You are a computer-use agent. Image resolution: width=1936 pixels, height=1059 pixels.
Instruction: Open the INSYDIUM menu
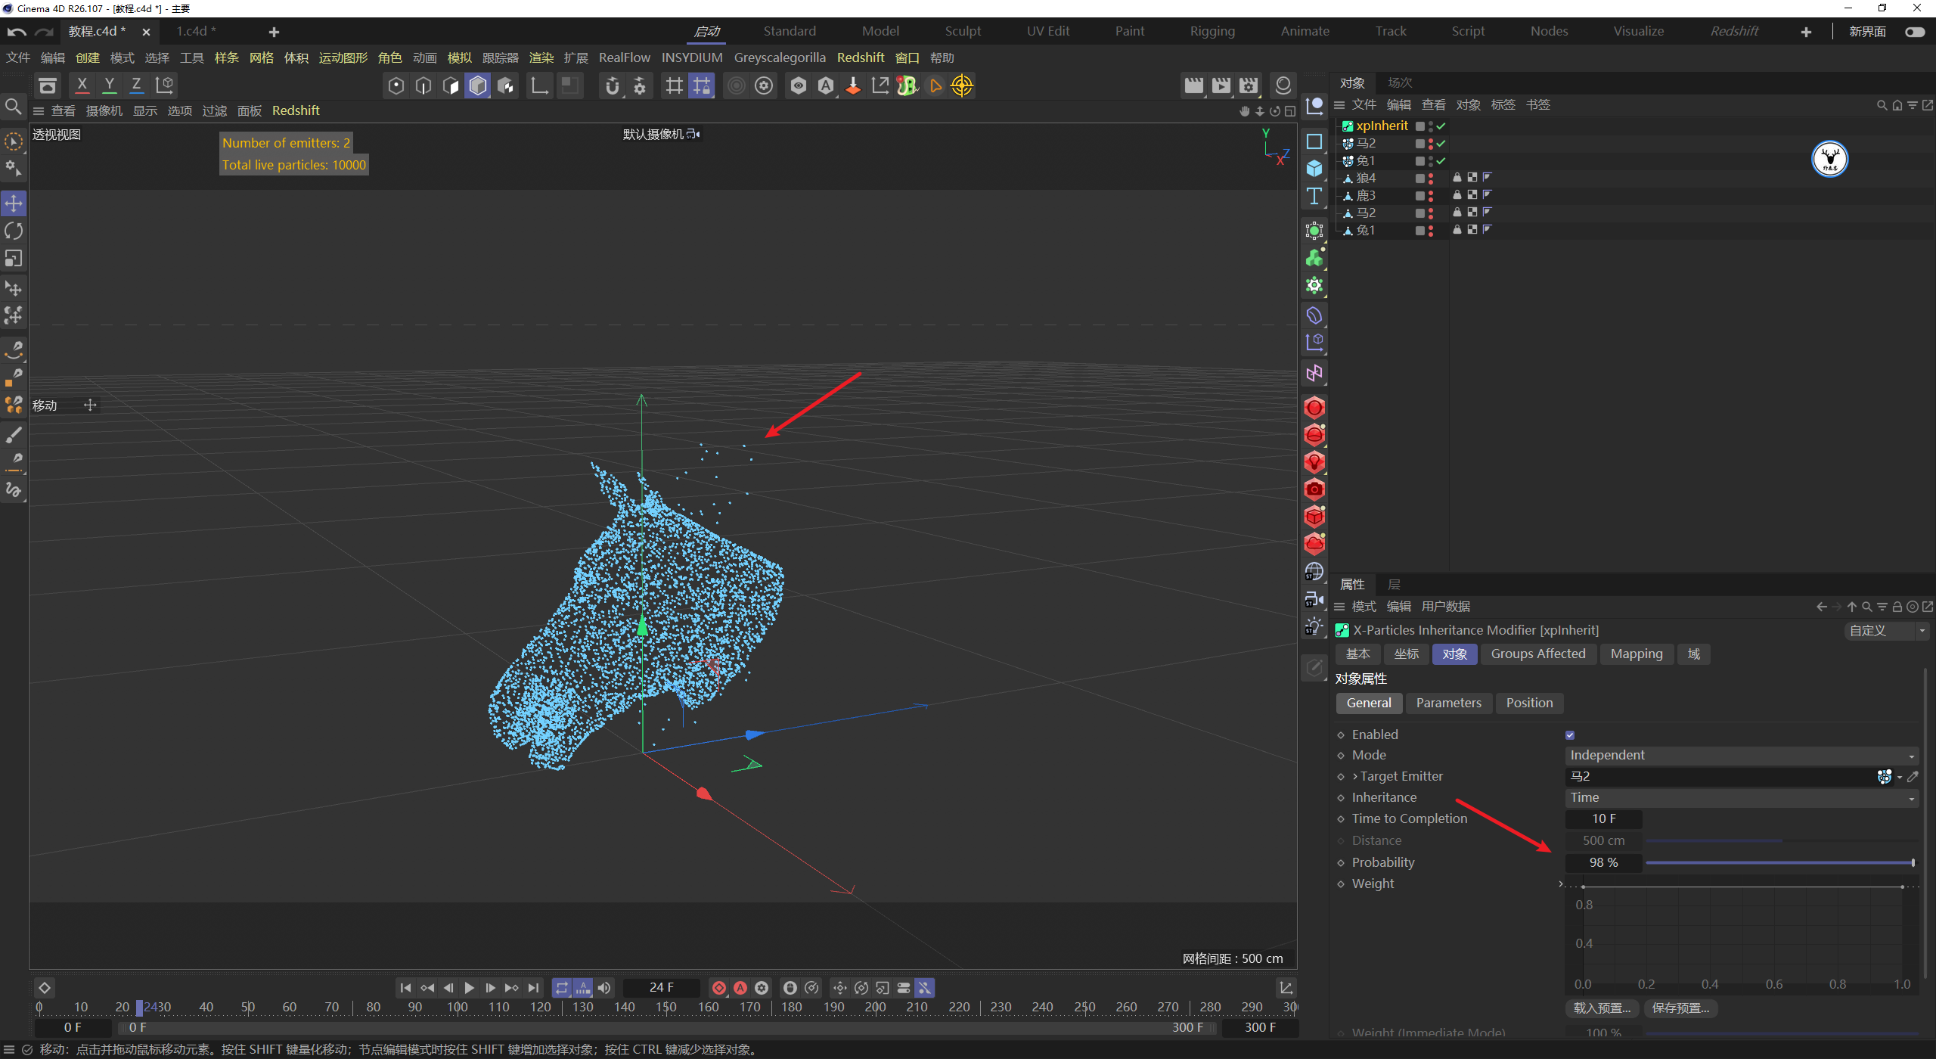691,57
